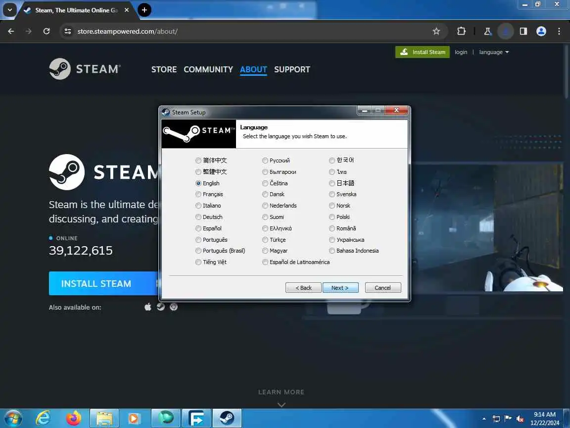Cancel the Steam Setup installer
The height and width of the screenshot is (428, 570).
coord(383,287)
